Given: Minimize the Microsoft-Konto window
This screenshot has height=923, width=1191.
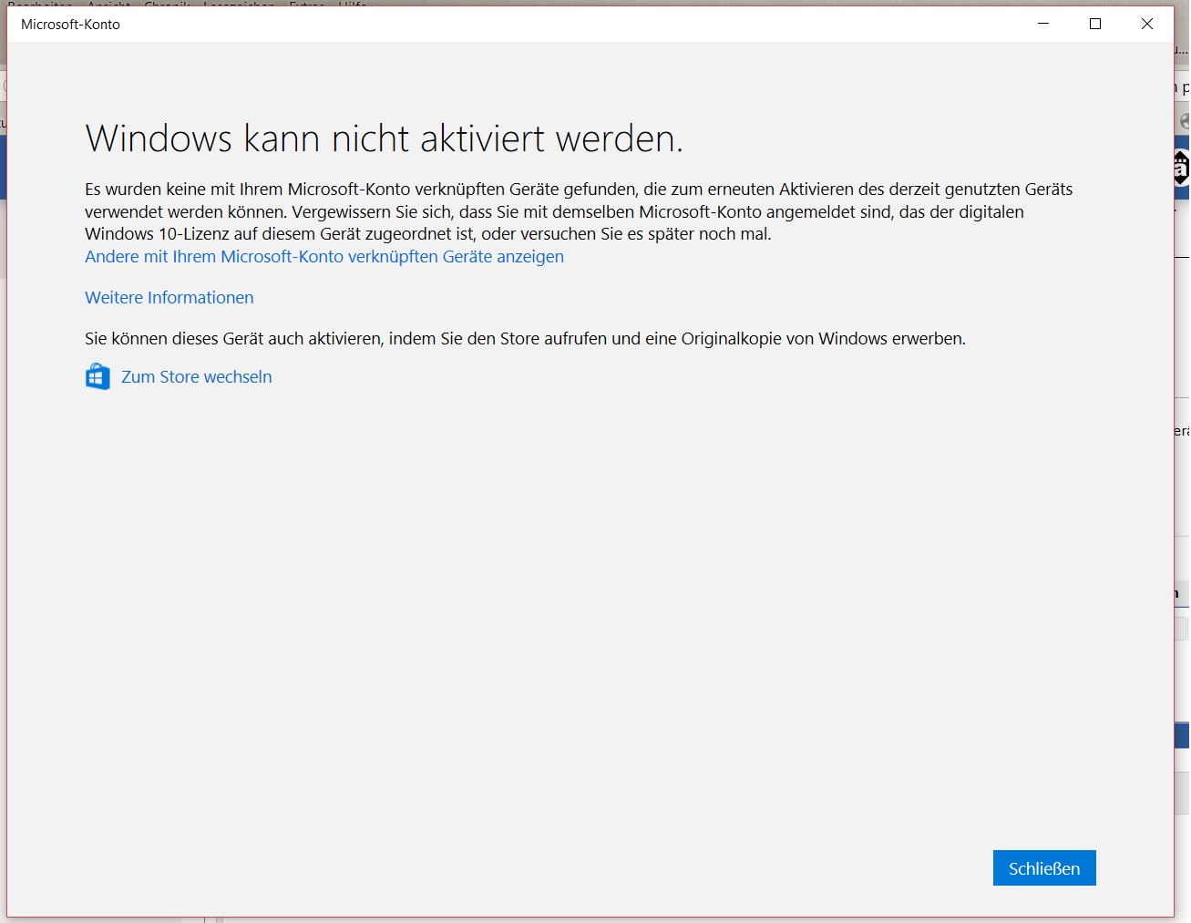Looking at the screenshot, I should (1043, 24).
